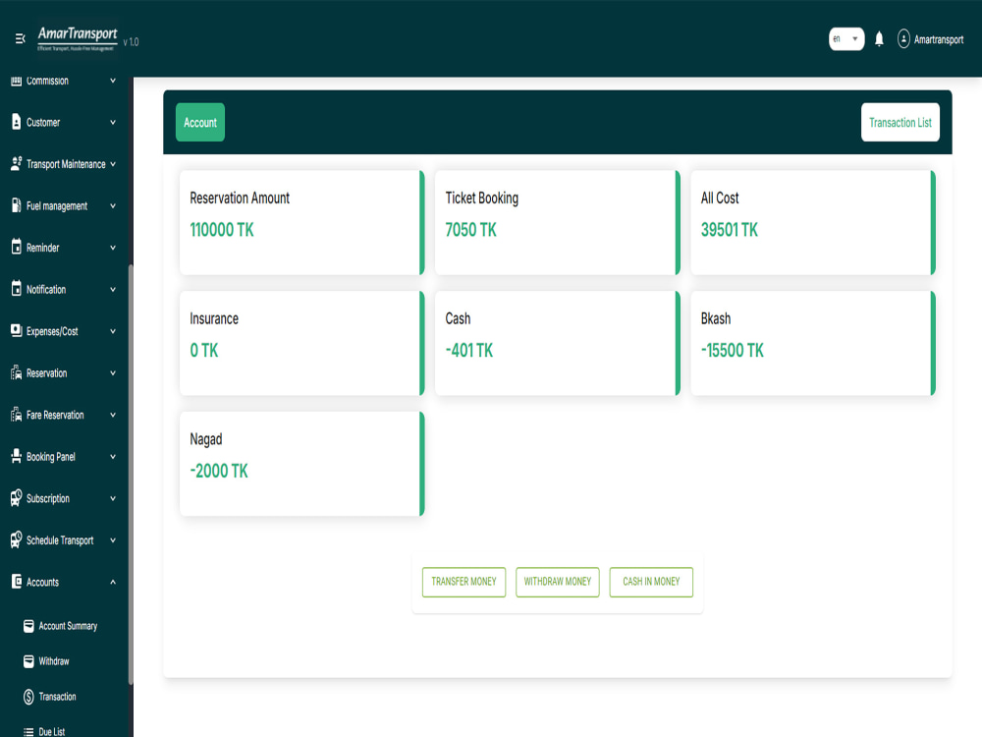982x737 pixels.
Task: Expand the Booking Panel chevron
Action: pyautogui.click(x=113, y=456)
